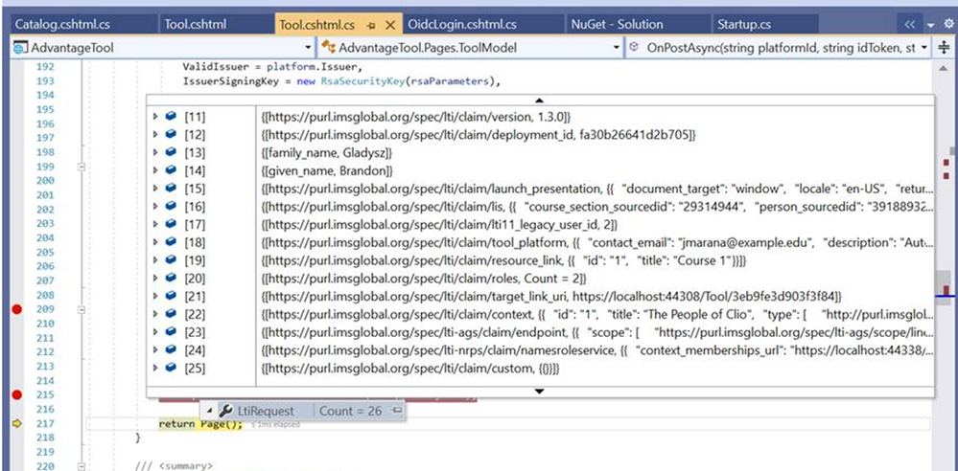Pin the Tool.cshtml.cs tab
958x471 pixels.
[372, 24]
